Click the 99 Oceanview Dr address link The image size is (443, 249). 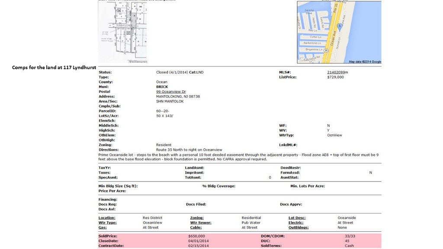171,92
